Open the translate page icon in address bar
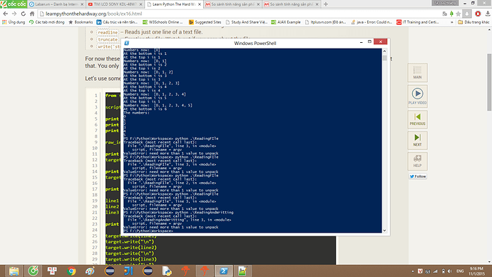The image size is (492, 277). point(445,14)
